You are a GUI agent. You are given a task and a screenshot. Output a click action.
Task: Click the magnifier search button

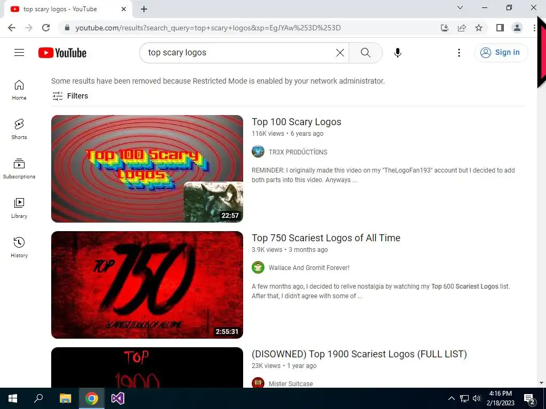[x=366, y=53]
